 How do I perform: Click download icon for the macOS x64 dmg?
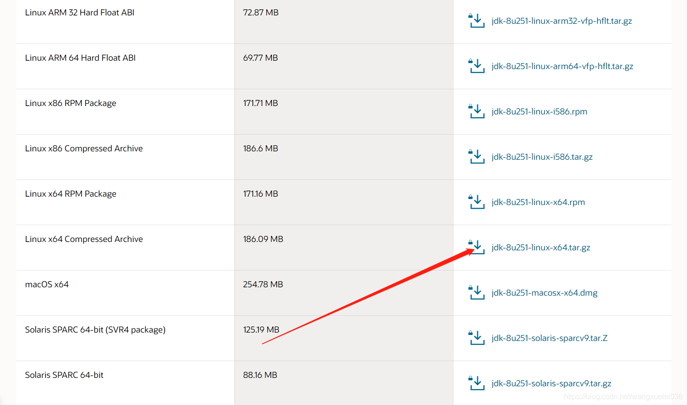coord(476,293)
